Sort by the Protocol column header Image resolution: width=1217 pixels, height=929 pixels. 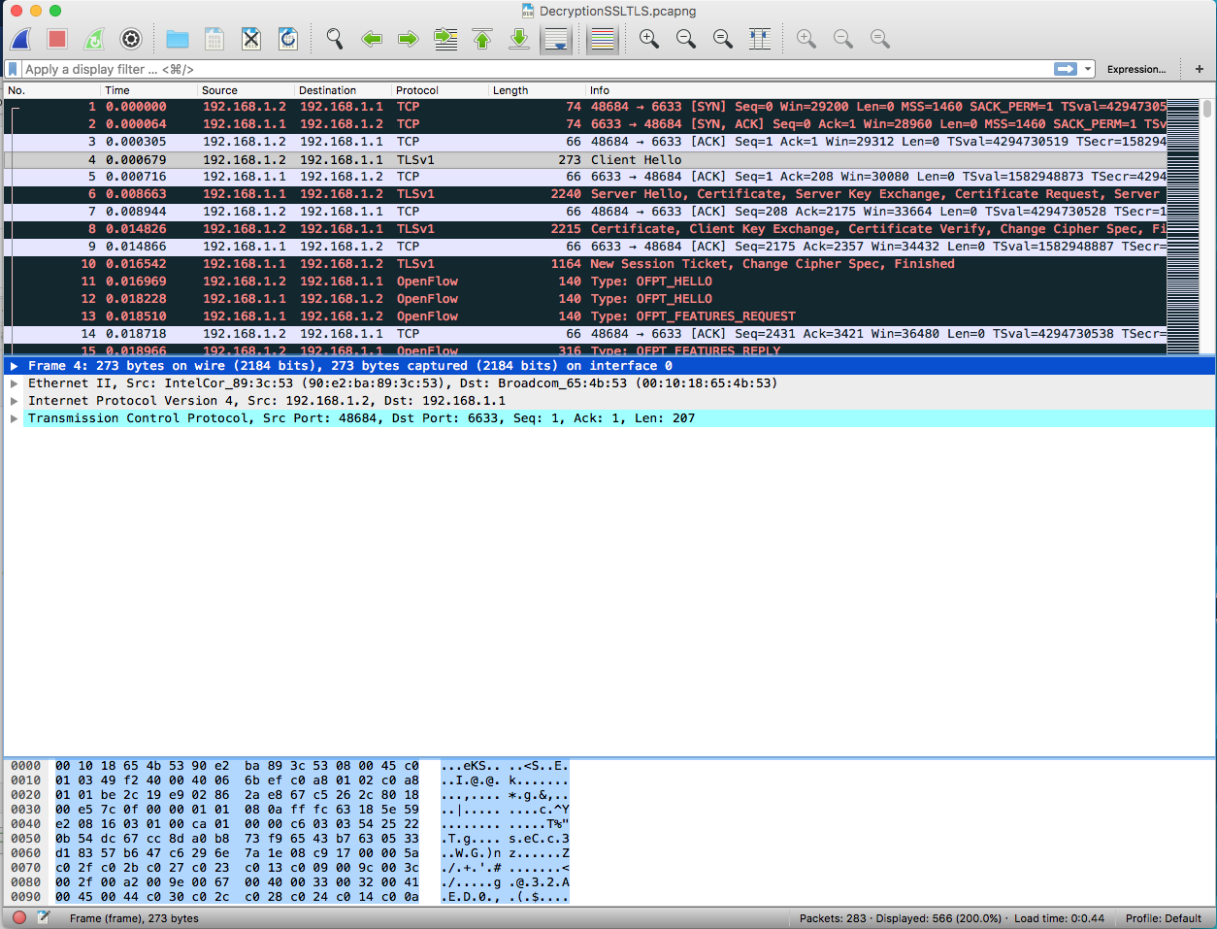(x=417, y=90)
